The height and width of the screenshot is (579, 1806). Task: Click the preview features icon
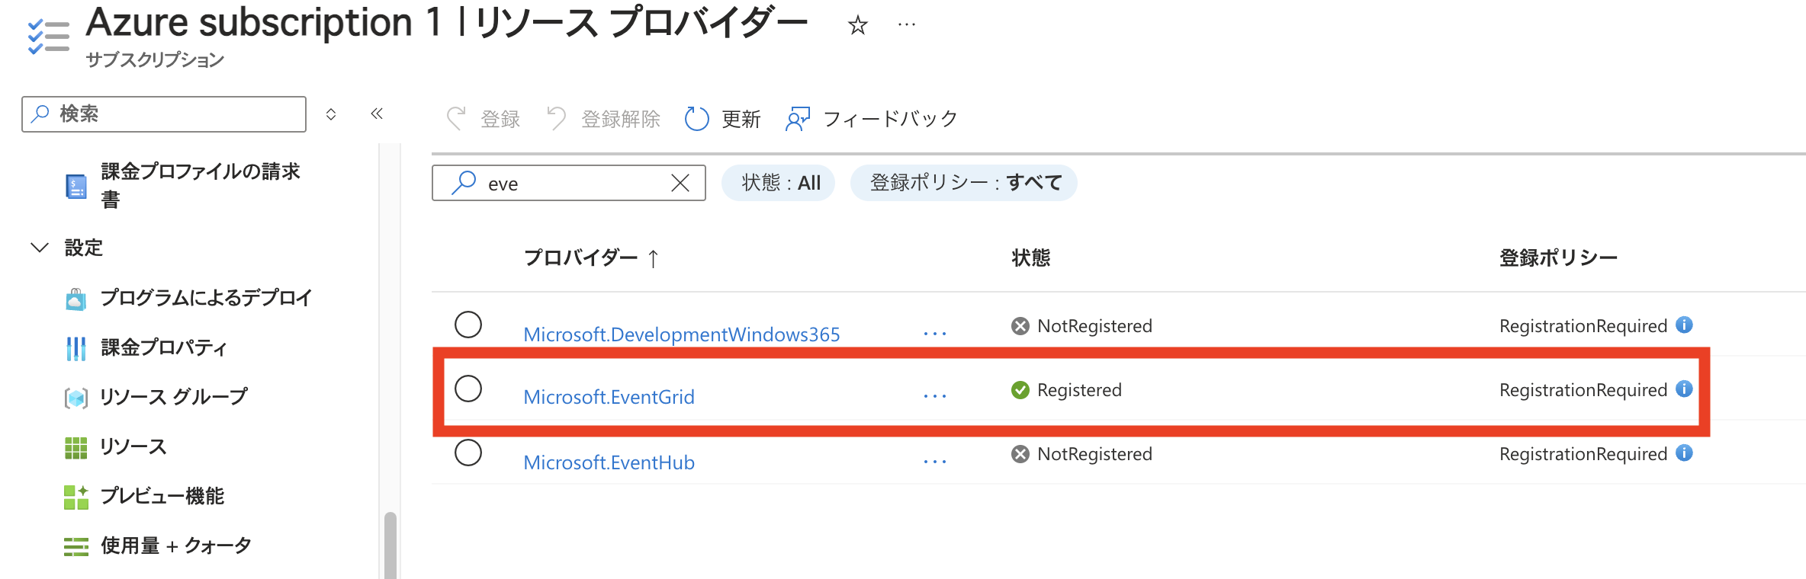76,497
